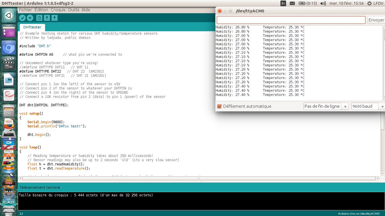This screenshot has height=216, width=385.
Task: Create a new sketch with the New icon
Action: [38, 18]
